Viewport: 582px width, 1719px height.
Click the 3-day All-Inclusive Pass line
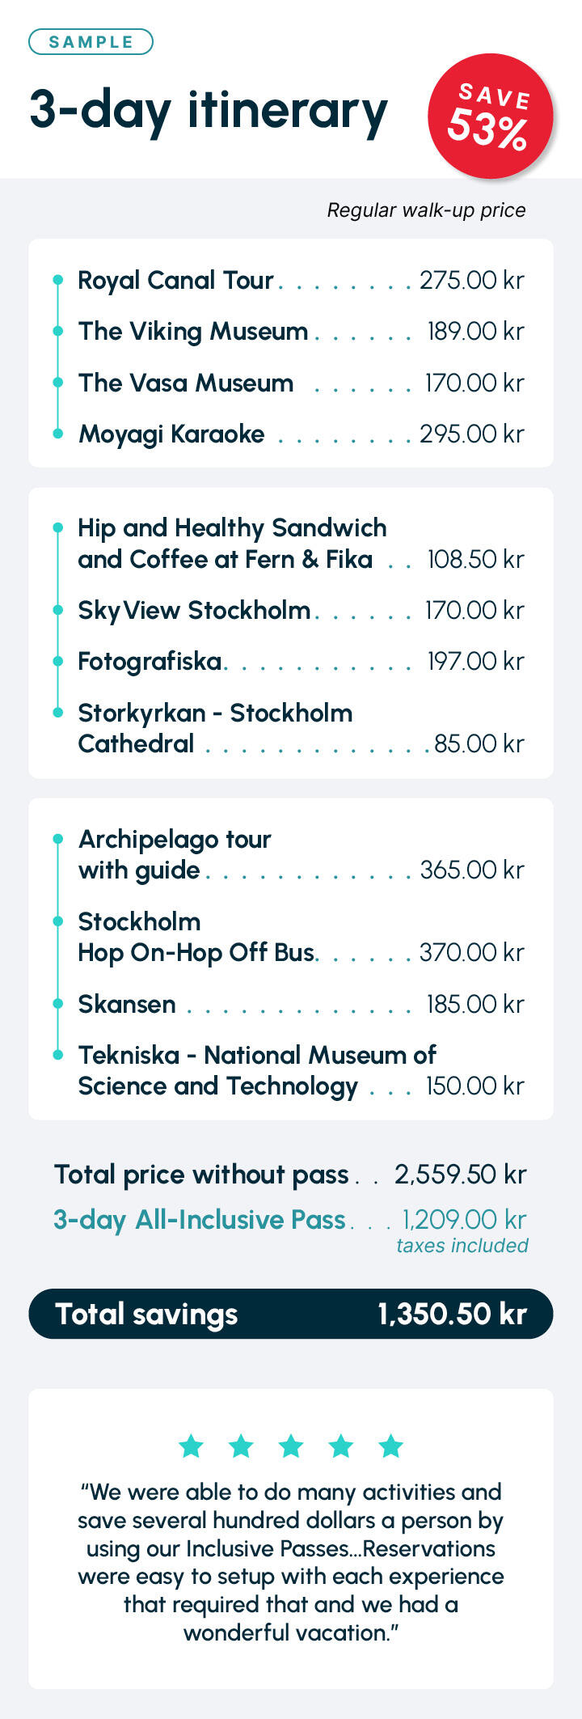(x=290, y=1219)
